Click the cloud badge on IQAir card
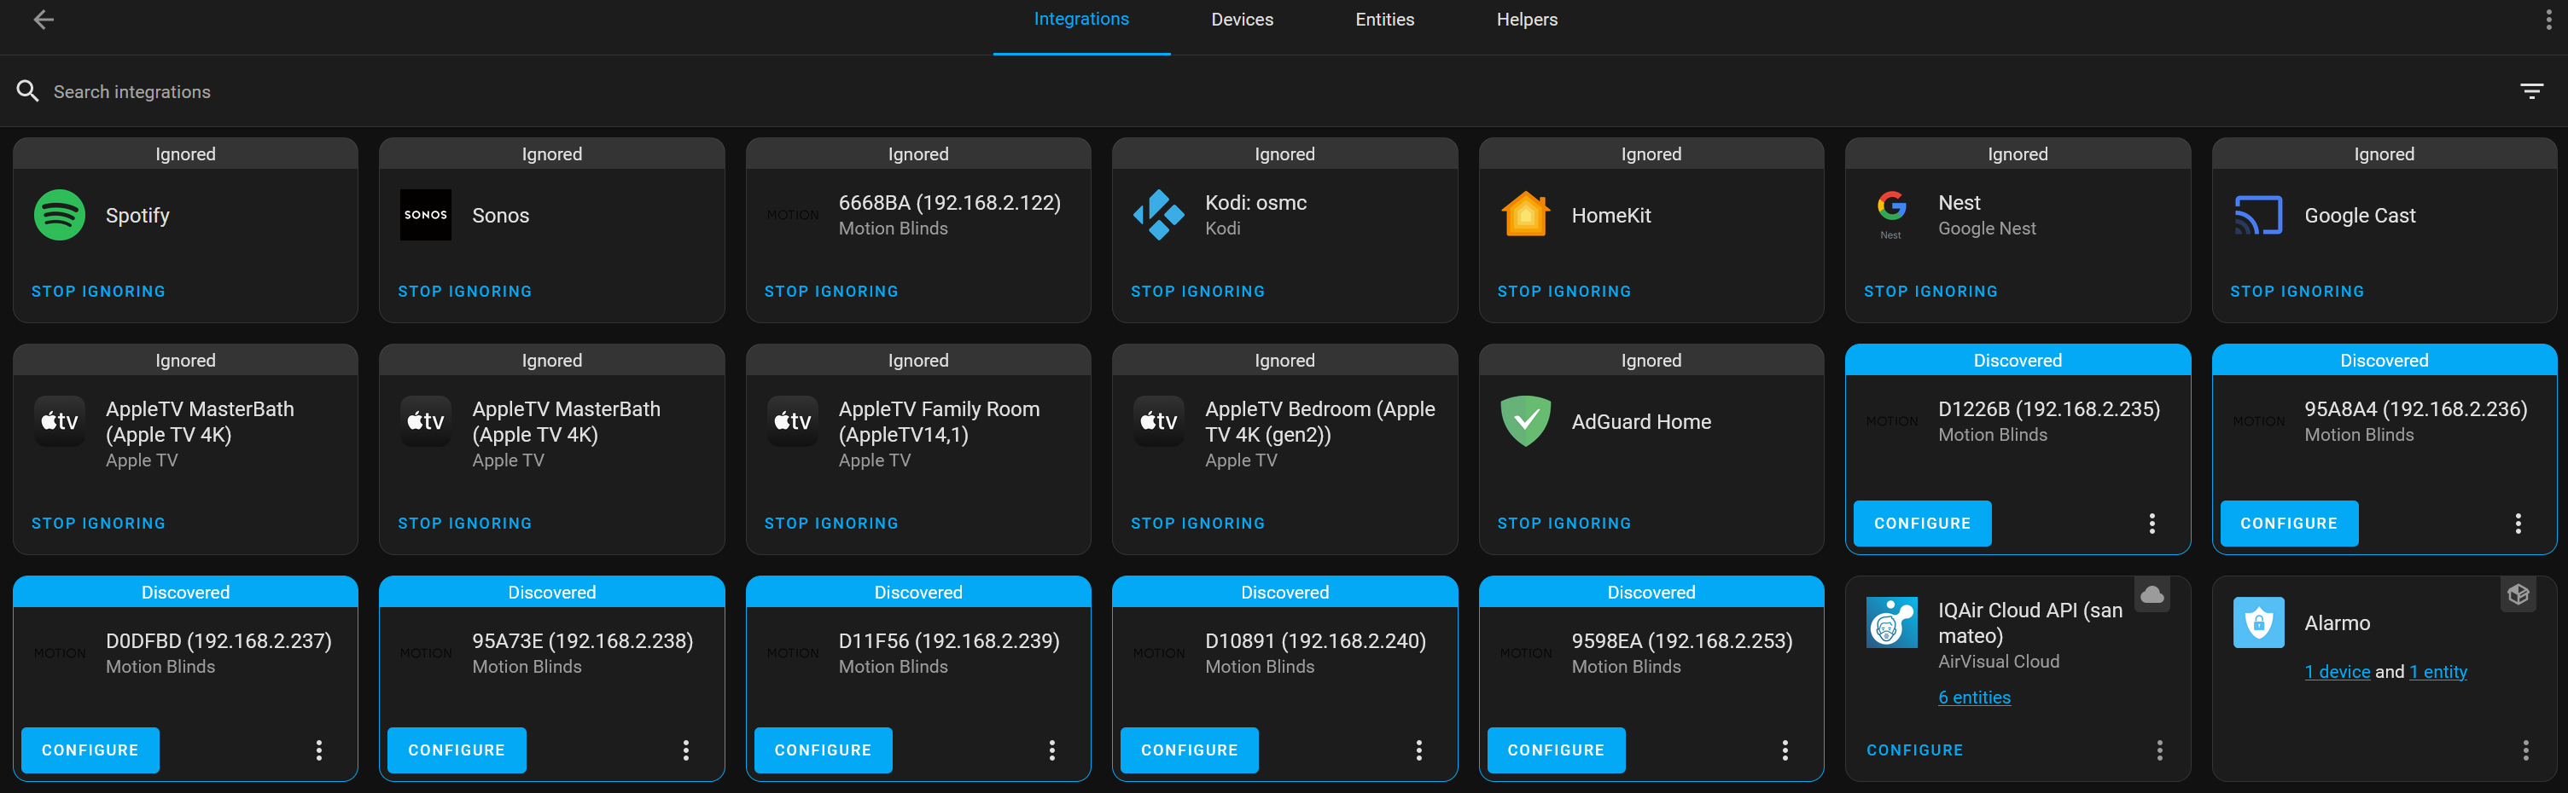 (2152, 595)
